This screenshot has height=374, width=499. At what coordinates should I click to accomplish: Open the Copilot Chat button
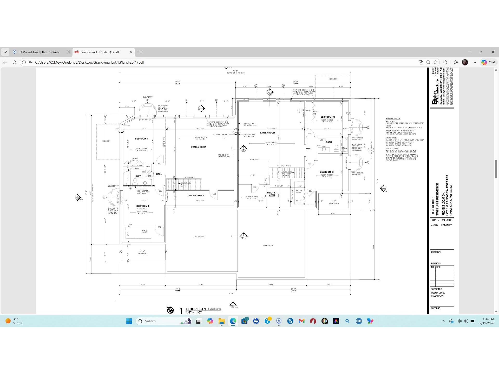488,62
